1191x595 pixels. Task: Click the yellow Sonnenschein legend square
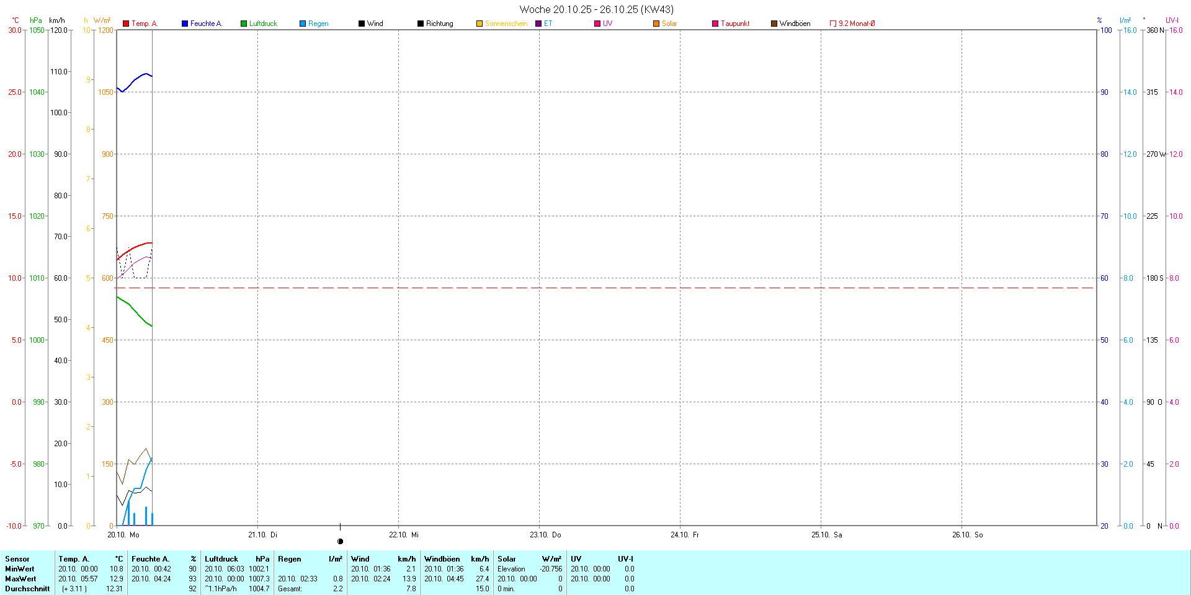pos(480,24)
